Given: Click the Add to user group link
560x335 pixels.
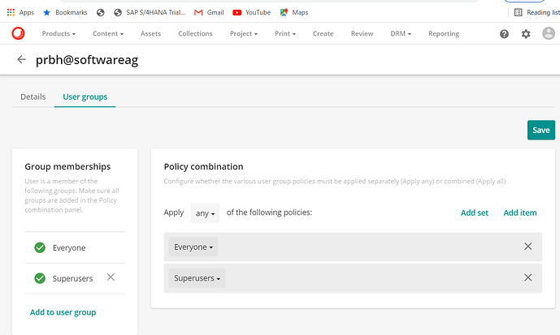Looking at the screenshot, I should tap(63, 312).
